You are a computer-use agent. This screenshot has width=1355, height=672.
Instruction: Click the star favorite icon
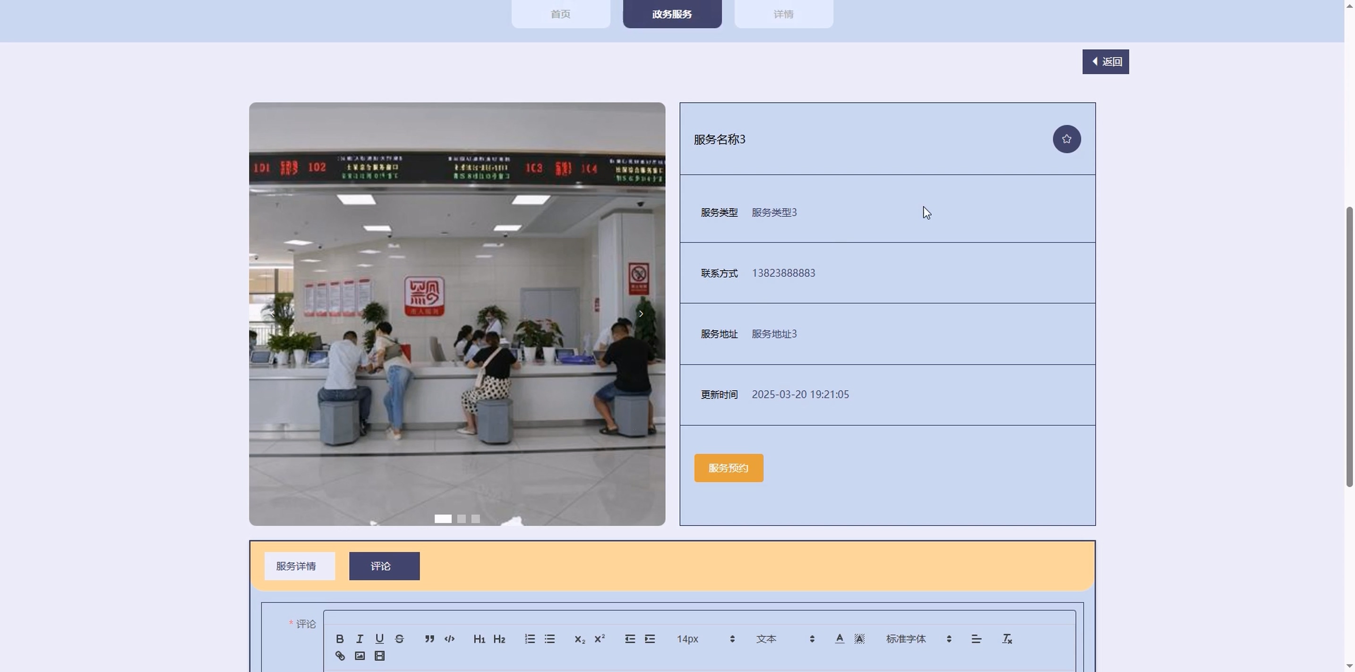pos(1066,139)
